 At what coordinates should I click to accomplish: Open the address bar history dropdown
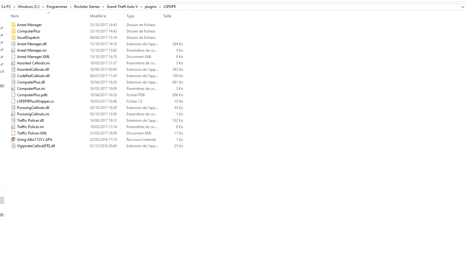point(463,7)
